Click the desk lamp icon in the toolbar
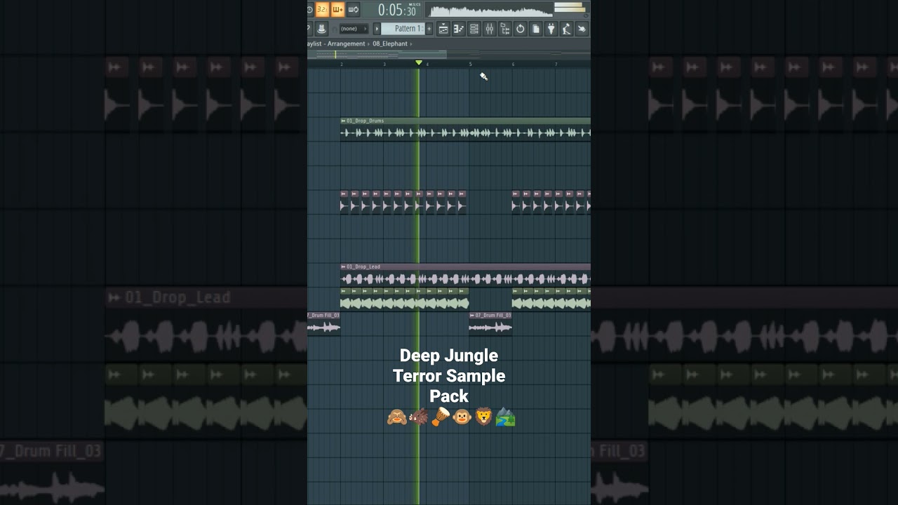 pyautogui.click(x=566, y=29)
